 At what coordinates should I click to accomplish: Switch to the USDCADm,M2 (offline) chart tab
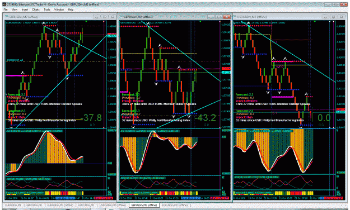pos(113,205)
